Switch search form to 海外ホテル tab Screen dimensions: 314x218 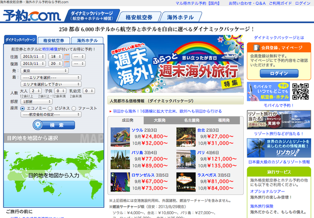87,40
